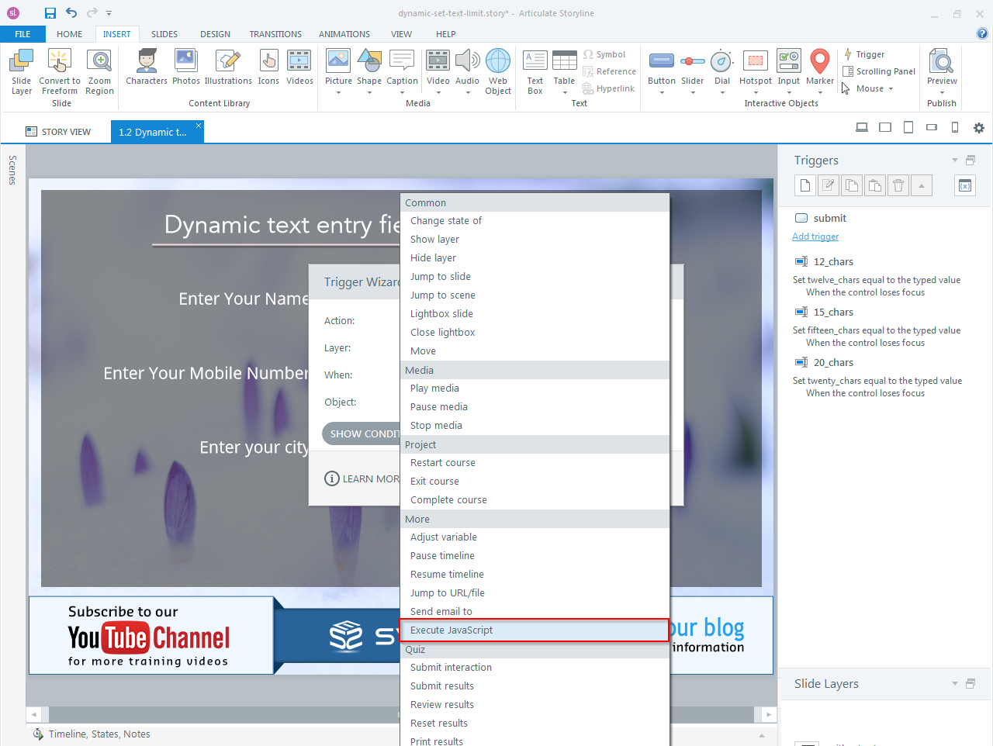Select the Zoom Region tool
993x746 pixels.
tap(99, 71)
